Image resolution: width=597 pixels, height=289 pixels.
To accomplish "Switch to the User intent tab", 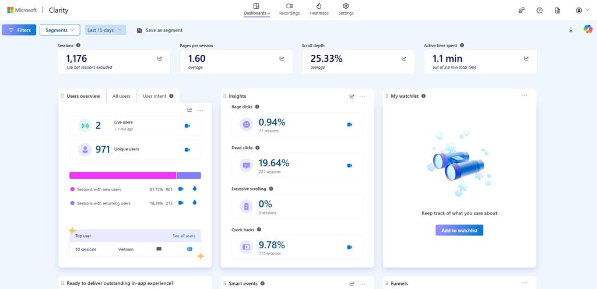I will 158,96.
